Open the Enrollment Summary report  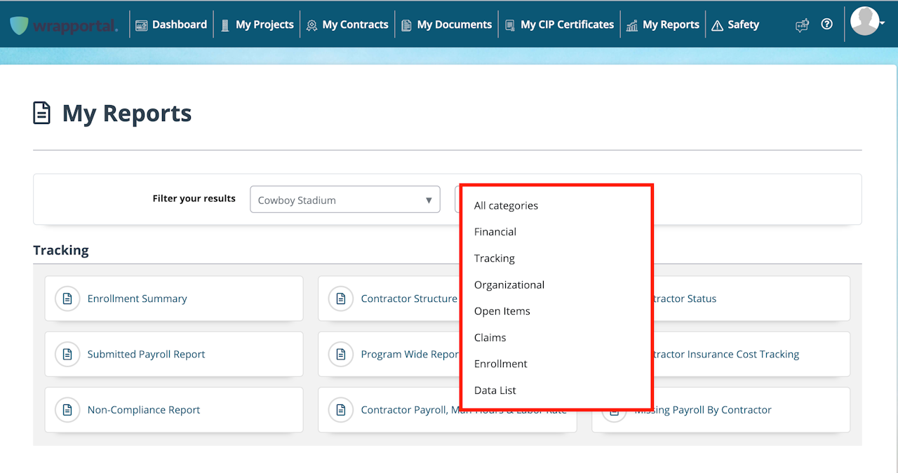(x=174, y=299)
